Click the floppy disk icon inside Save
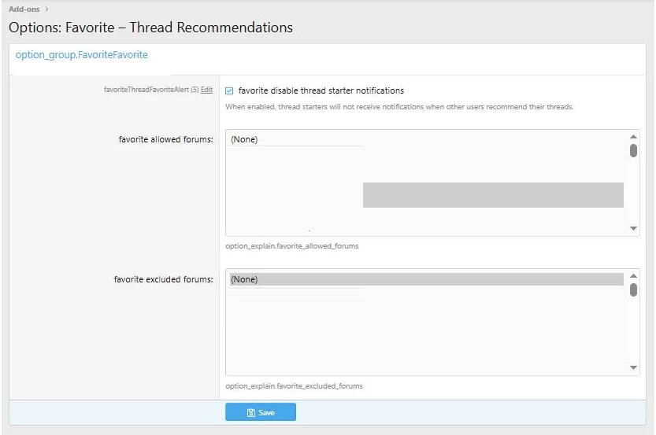656x435 pixels. click(x=250, y=412)
